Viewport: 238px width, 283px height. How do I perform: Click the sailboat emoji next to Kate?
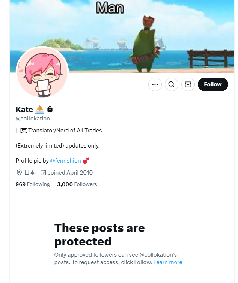pyautogui.click(x=39, y=110)
